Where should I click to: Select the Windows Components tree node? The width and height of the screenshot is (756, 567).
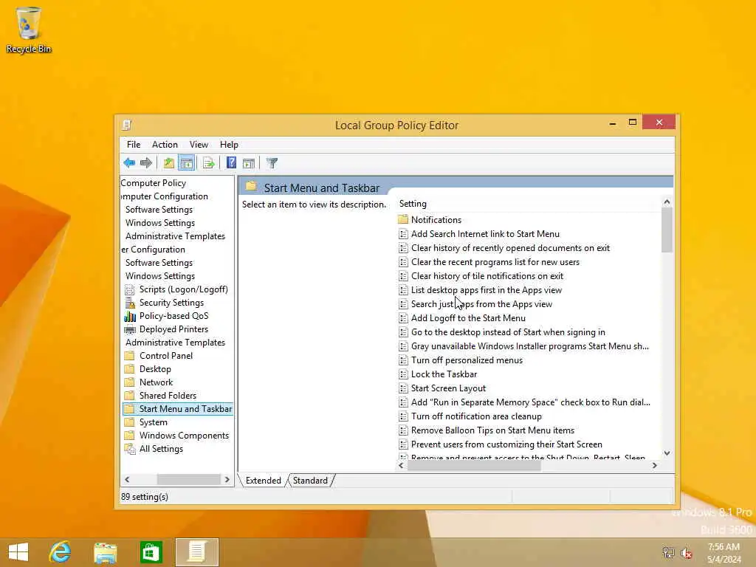pos(184,436)
